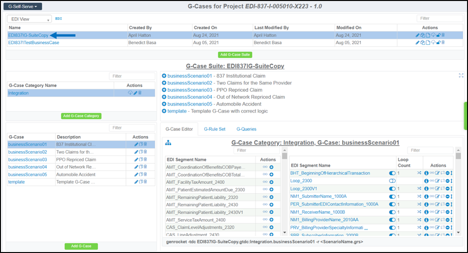
Task: Click the Filter field above the G-Case list
Action: 132,128
